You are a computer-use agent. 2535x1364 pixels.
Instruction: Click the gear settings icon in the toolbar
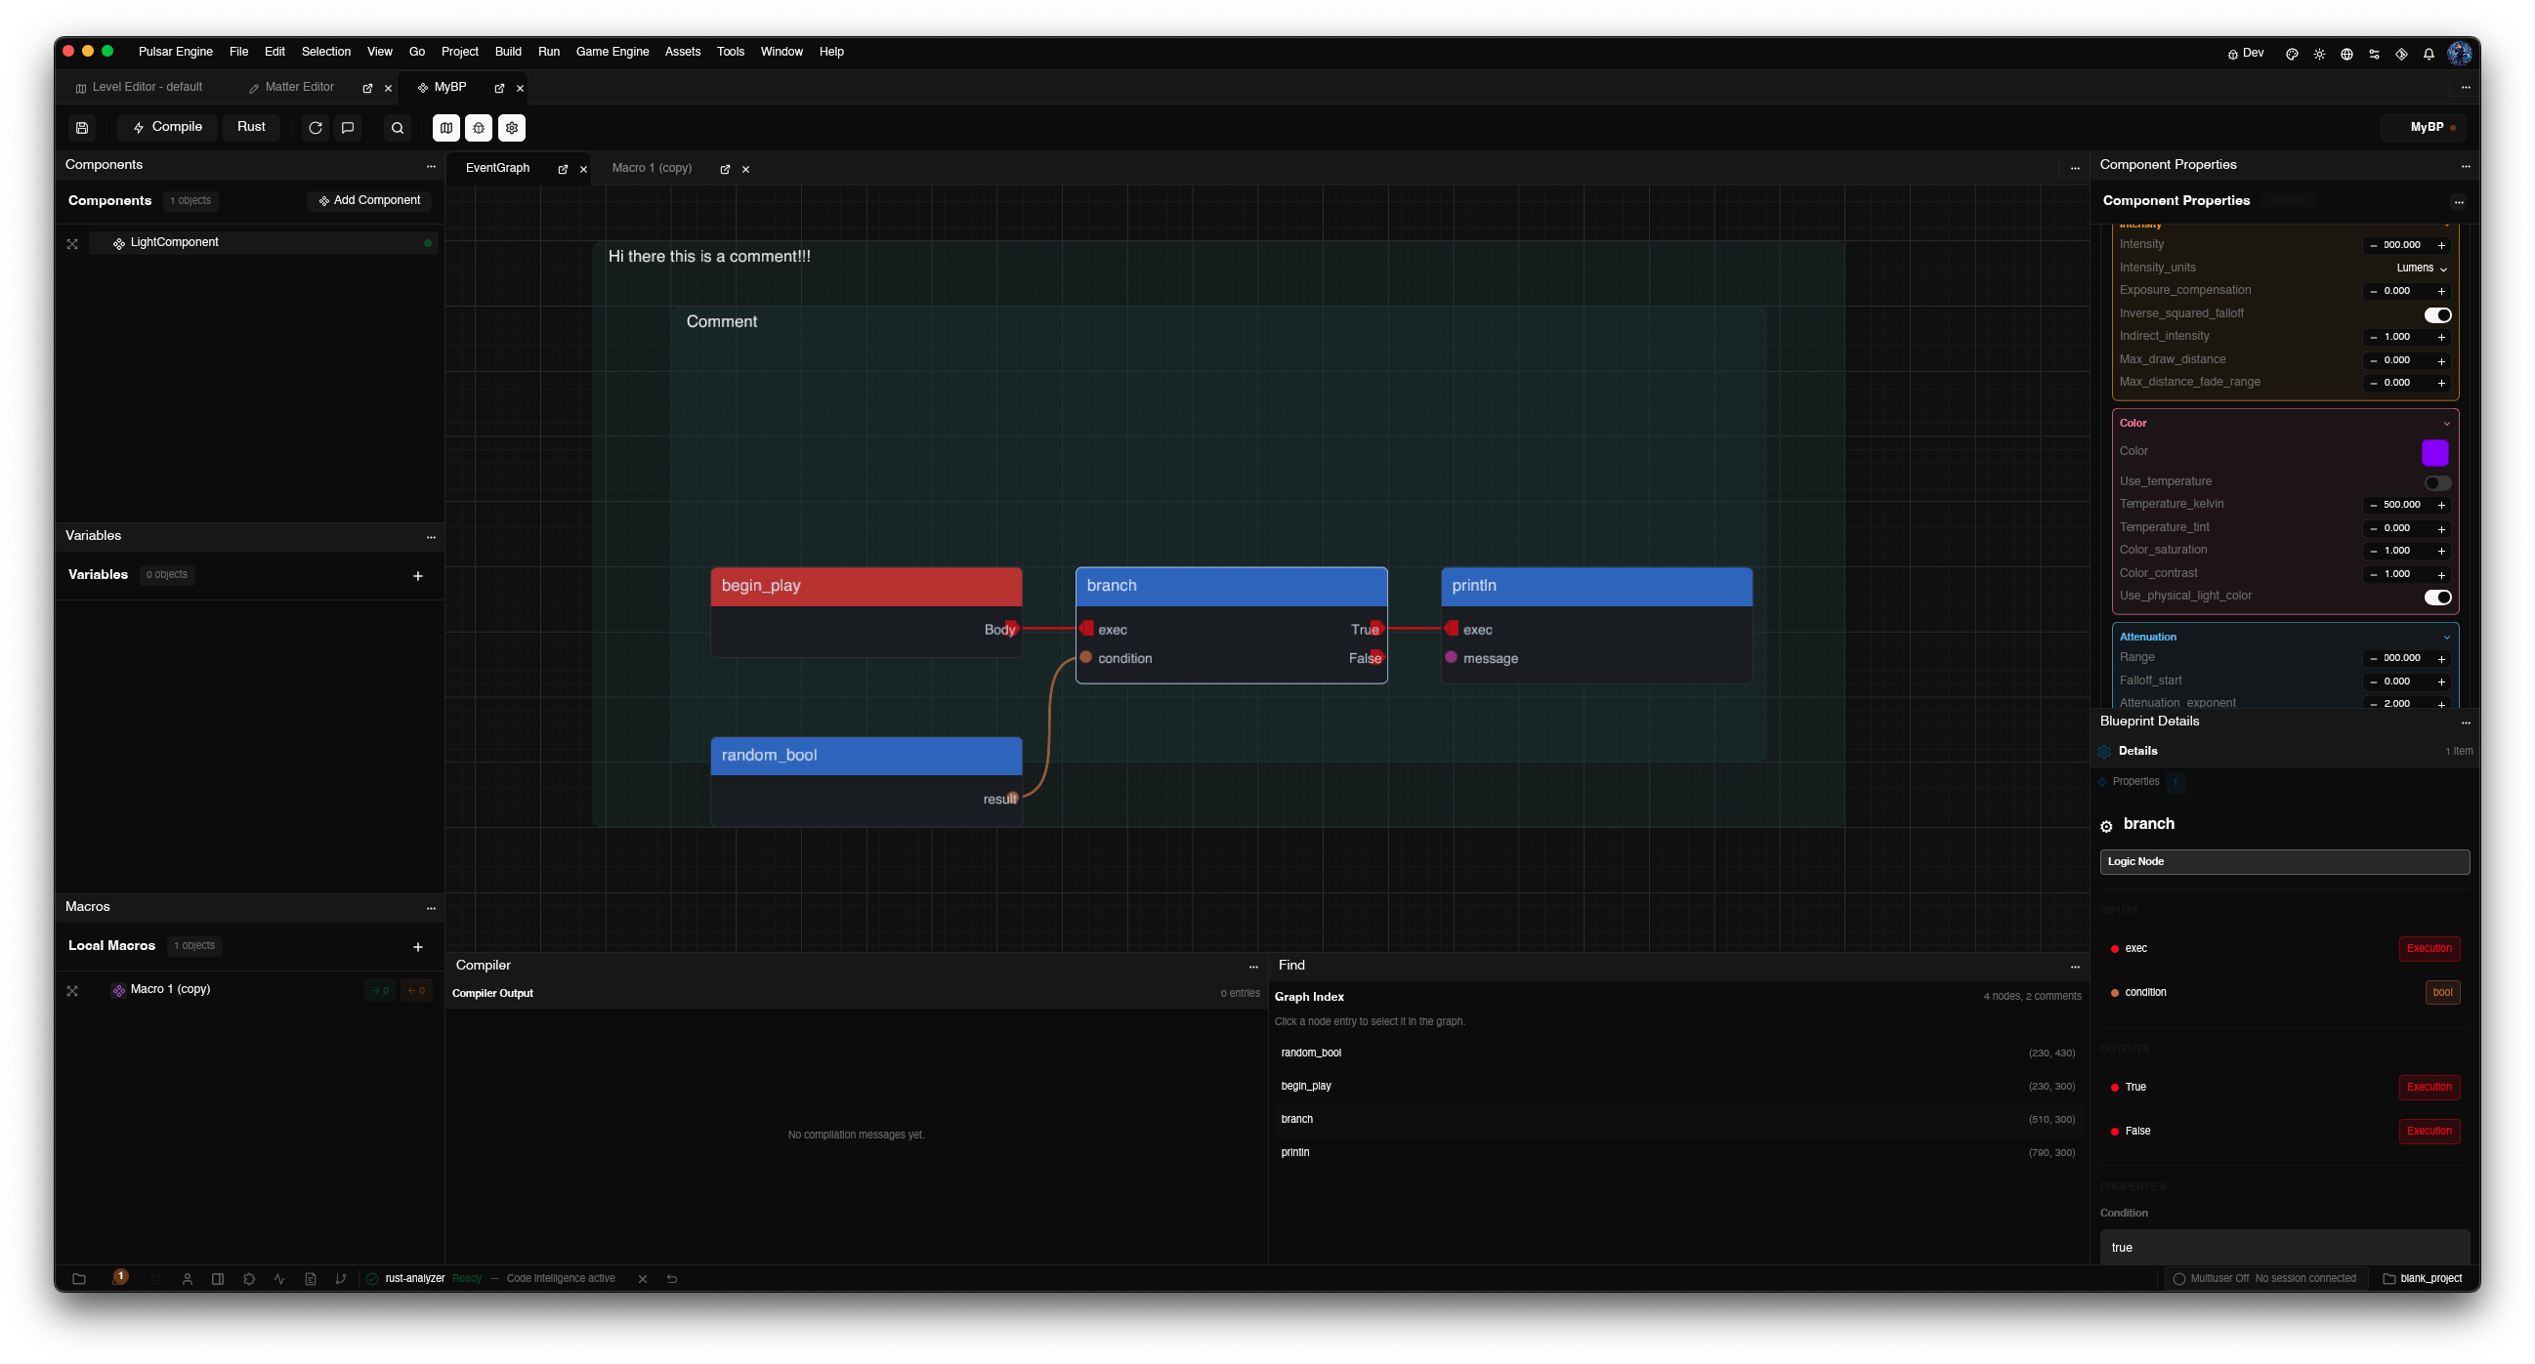(512, 128)
